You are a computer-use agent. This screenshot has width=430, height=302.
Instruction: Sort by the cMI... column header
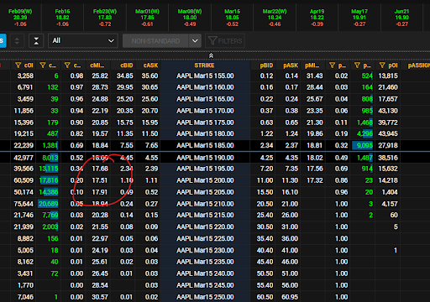click(x=97, y=65)
